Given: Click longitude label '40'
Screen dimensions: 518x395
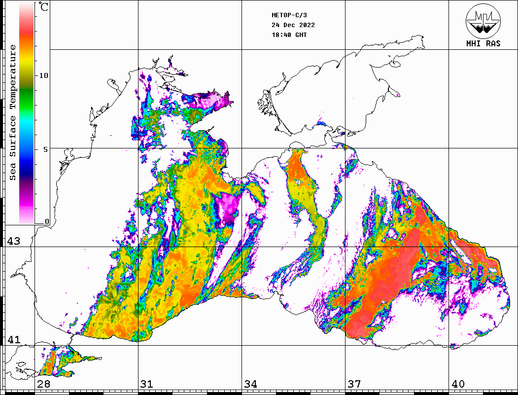Looking at the screenshot, I should [x=458, y=384].
